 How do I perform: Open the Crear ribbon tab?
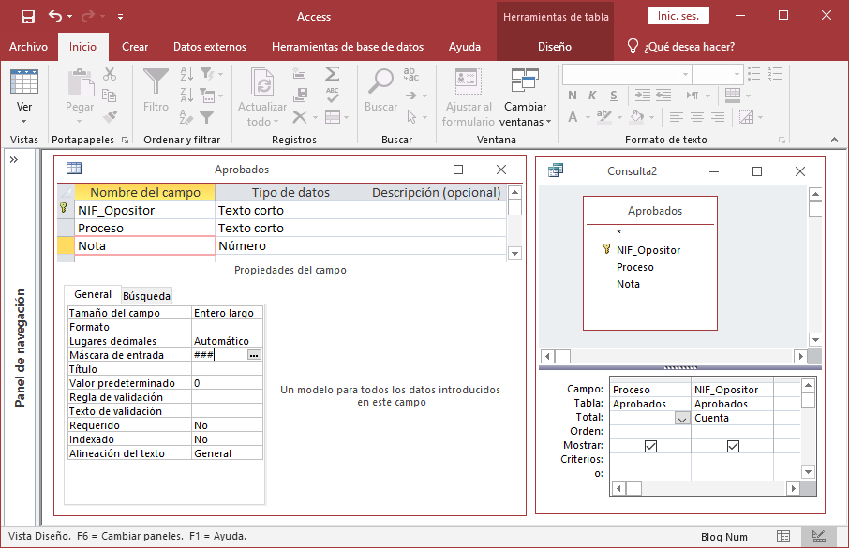click(135, 47)
